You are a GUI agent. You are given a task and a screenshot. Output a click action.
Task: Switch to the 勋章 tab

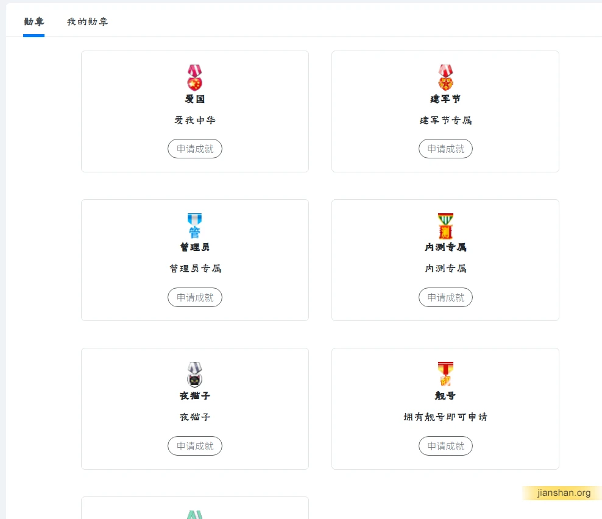34,22
